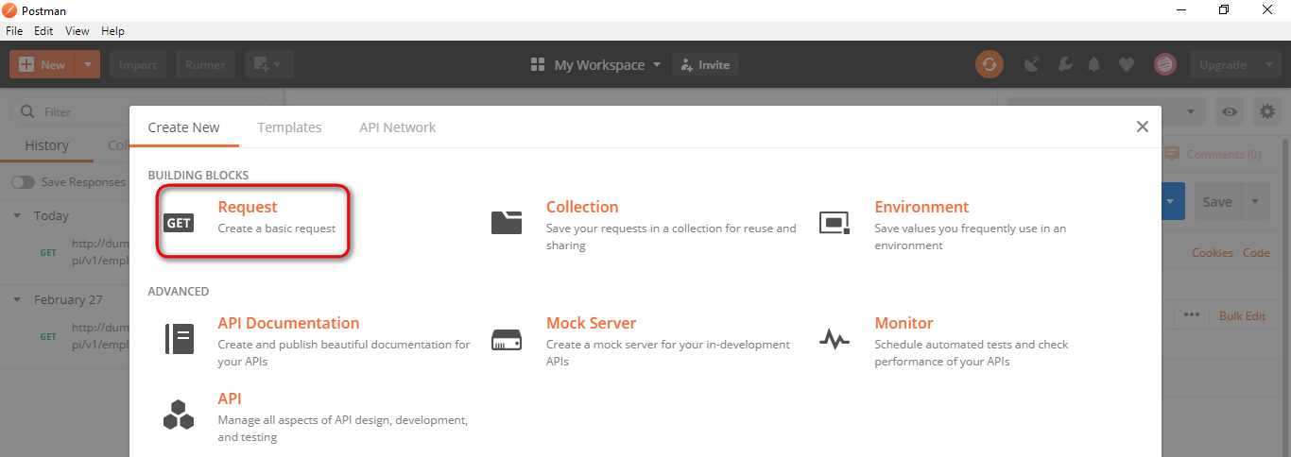Open the notifications bell icon

pyautogui.click(x=1094, y=64)
